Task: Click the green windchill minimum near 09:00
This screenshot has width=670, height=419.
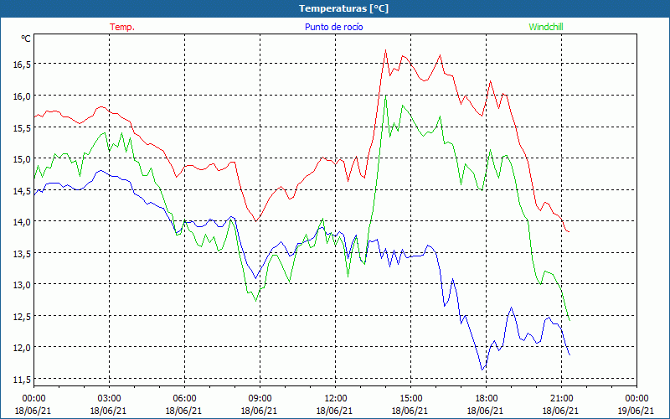Action: point(256,301)
